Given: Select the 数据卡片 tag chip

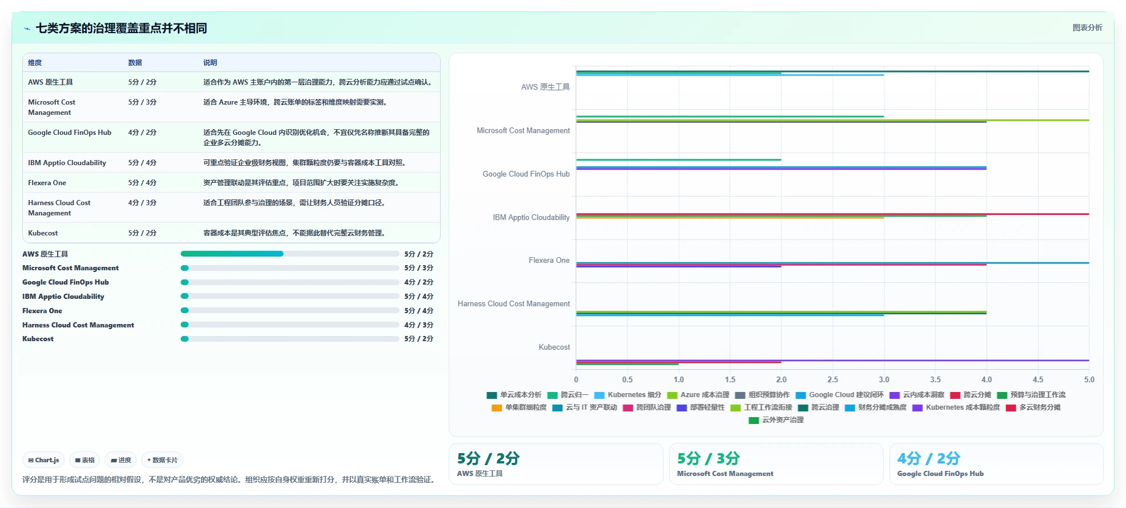Looking at the screenshot, I should coord(162,460).
